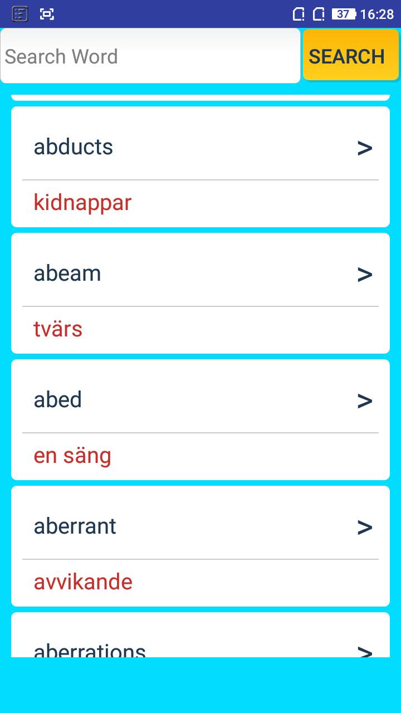Image resolution: width=401 pixels, height=713 pixels.
Task: Open the word abeam
Action: (67, 274)
